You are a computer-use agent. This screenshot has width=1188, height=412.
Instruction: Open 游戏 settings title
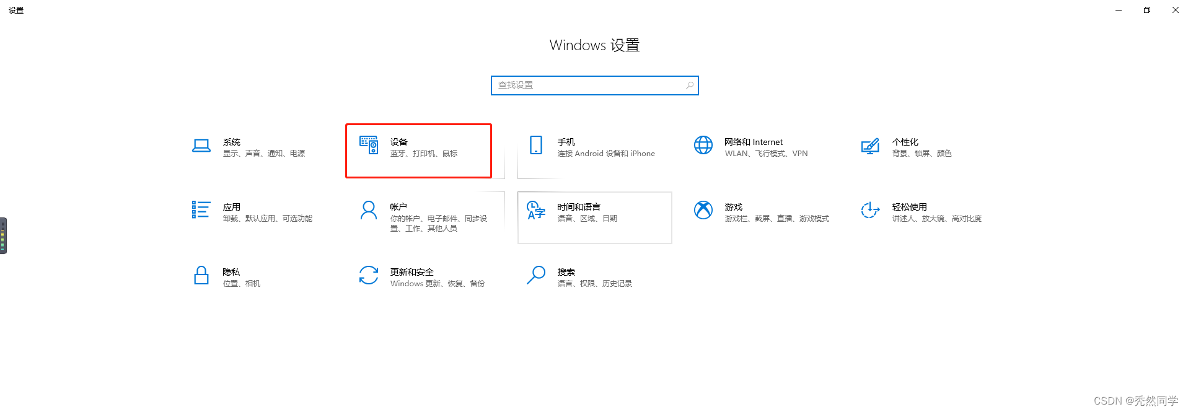734,207
